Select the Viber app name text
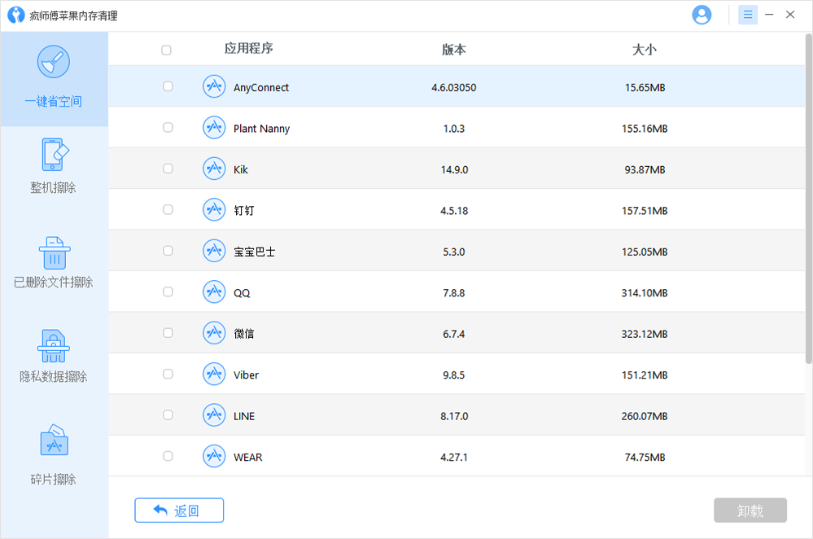The image size is (813, 539). (x=247, y=375)
